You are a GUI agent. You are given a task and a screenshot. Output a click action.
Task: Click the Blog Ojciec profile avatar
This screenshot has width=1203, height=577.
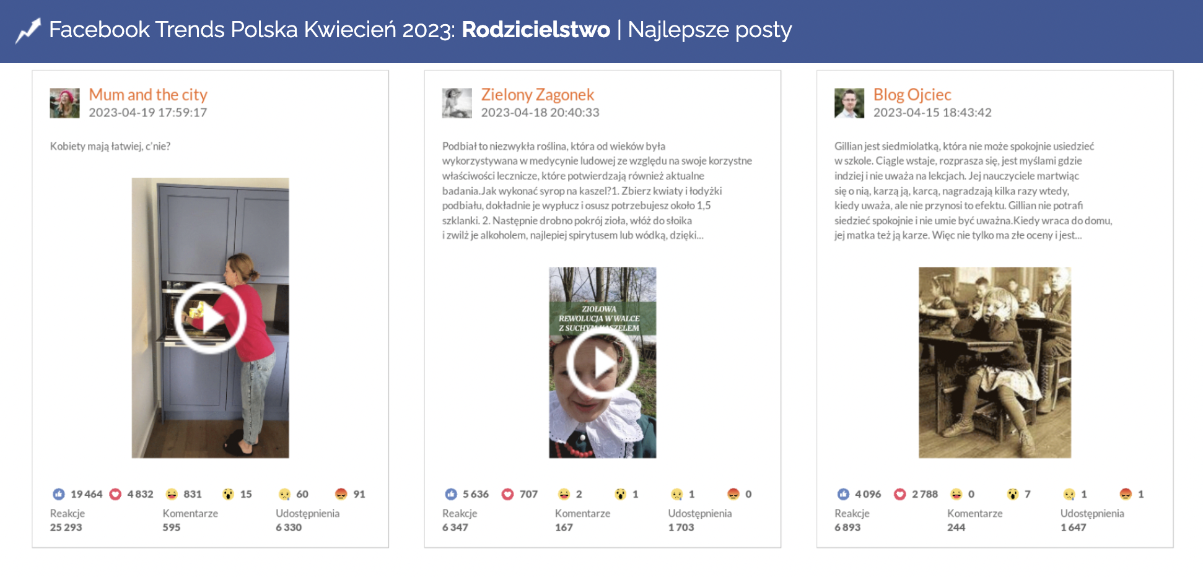pos(849,103)
